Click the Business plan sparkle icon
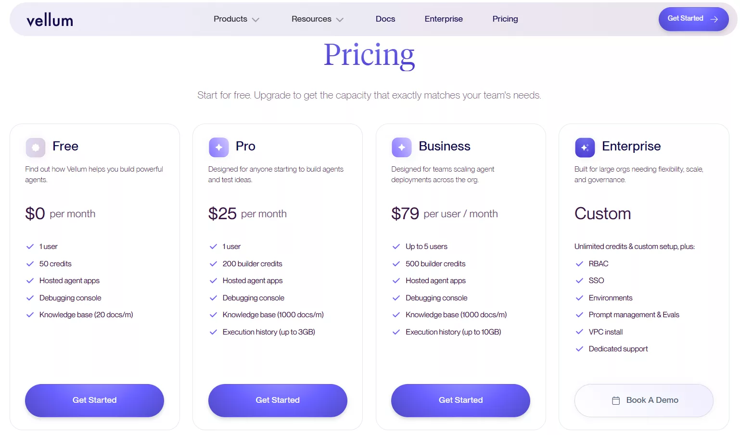The height and width of the screenshot is (435, 740). [402, 148]
